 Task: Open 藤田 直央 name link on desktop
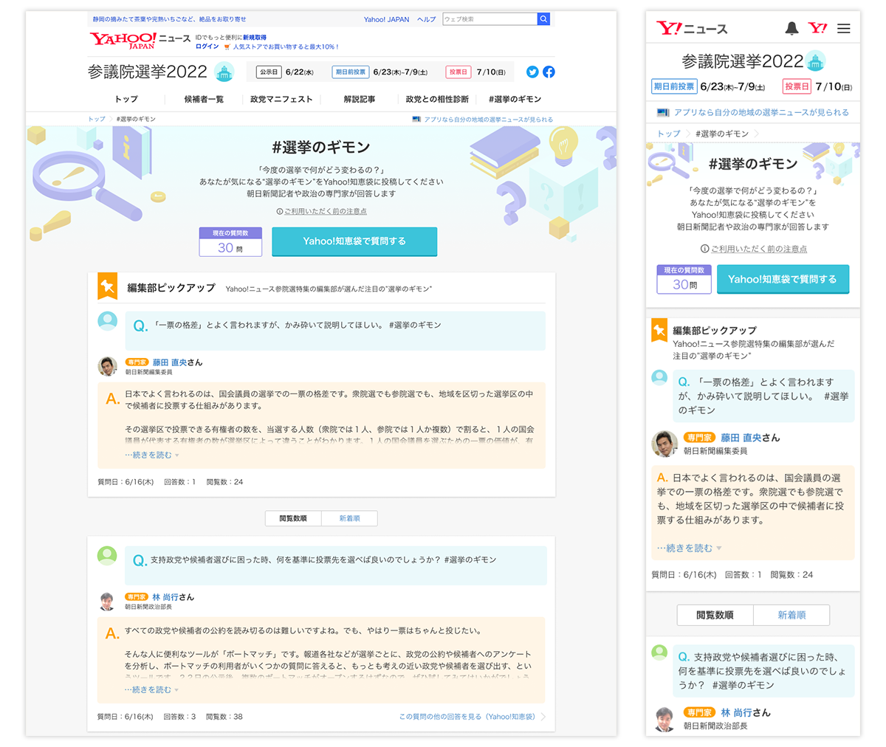pos(171,362)
